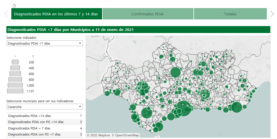Click the 'Diagnosticados PDIA < 7 días' indicator row
277x139 pixels.
(44, 128)
